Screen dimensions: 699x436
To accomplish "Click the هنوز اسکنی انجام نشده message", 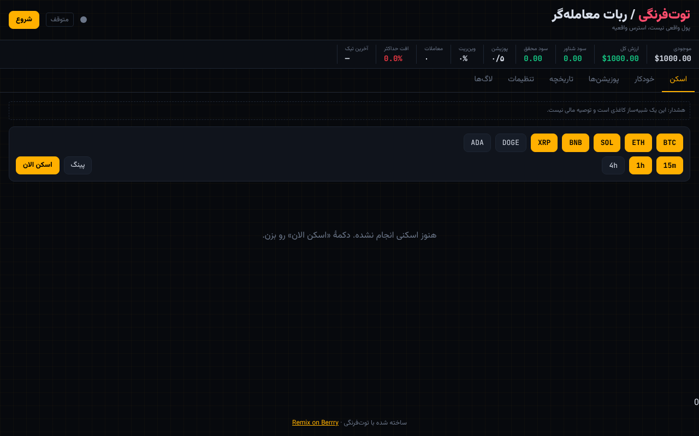I will point(349,235).
